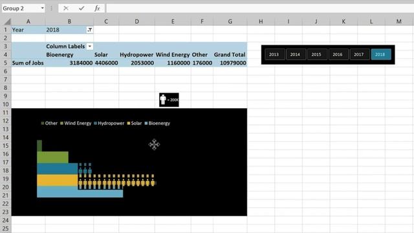Click the 'Year' cell in A1
Viewport: 414px width, 233px height.
coord(28,30)
